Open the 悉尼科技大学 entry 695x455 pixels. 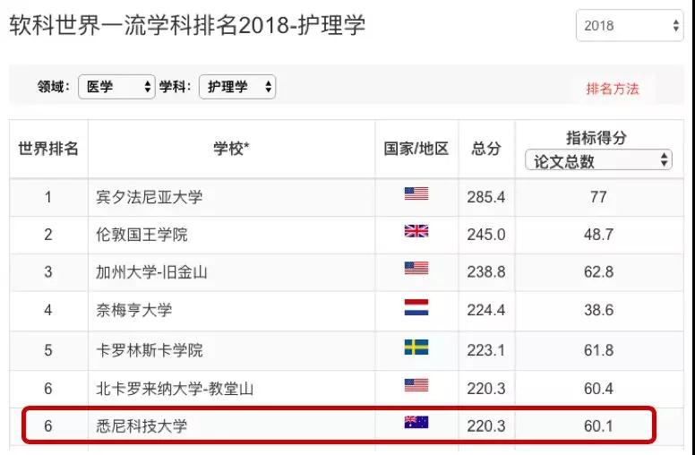(x=142, y=426)
